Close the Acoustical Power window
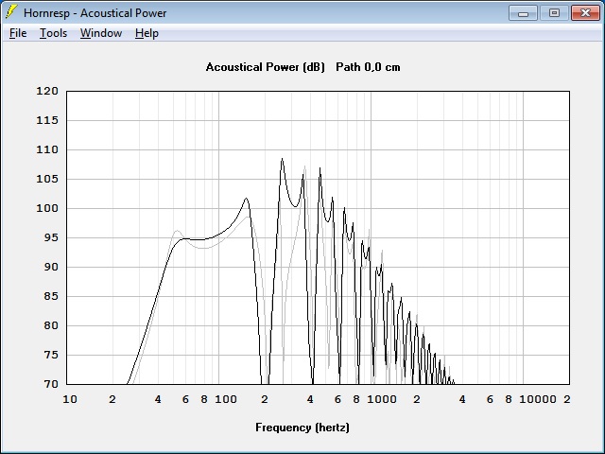The height and width of the screenshot is (454, 605). point(585,12)
